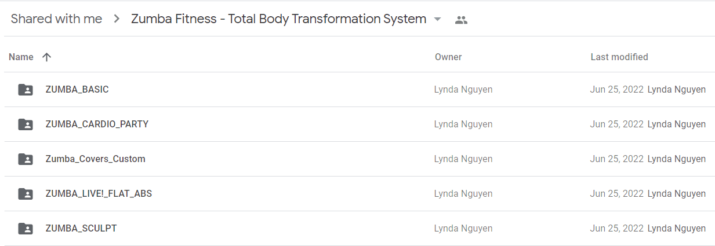Click the ZUMBA_CARDIO_PARTY shared folder icon
This screenshot has width=715, height=246.
26,124
